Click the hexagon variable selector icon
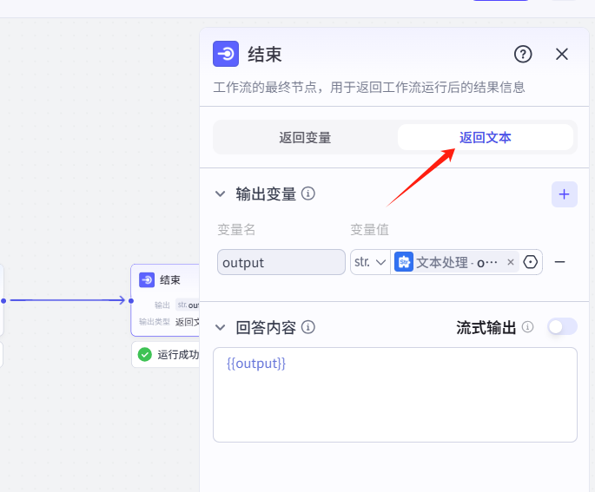This screenshot has height=492, width=595. coord(531,262)
